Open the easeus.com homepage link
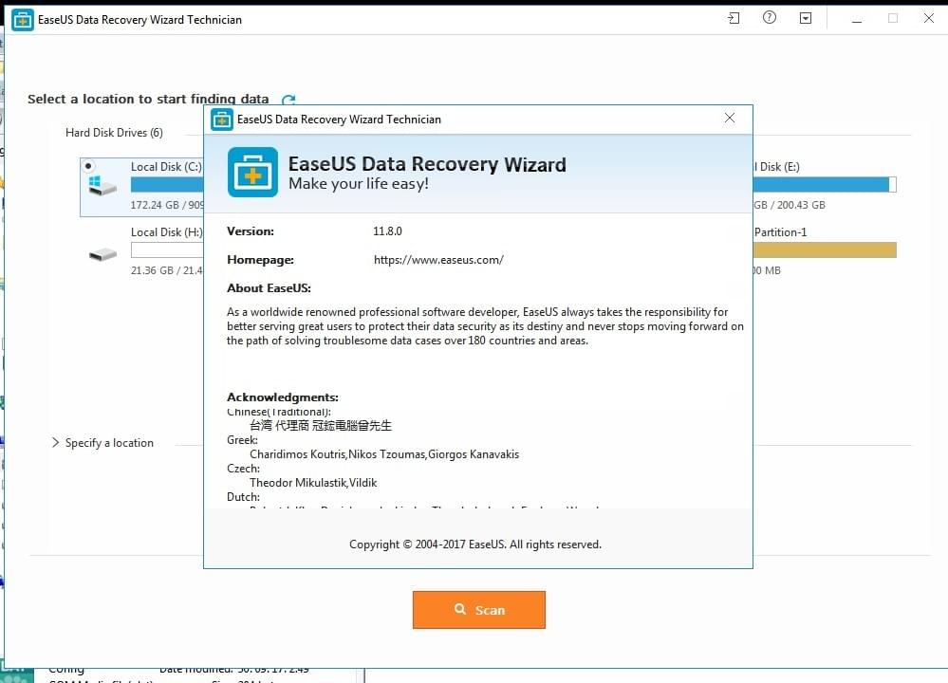Screen dimensions: 948x683 point(438,259)
